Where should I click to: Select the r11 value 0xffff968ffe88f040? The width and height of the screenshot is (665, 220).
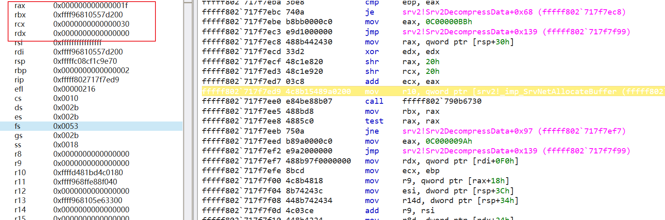tap(85, 182)
